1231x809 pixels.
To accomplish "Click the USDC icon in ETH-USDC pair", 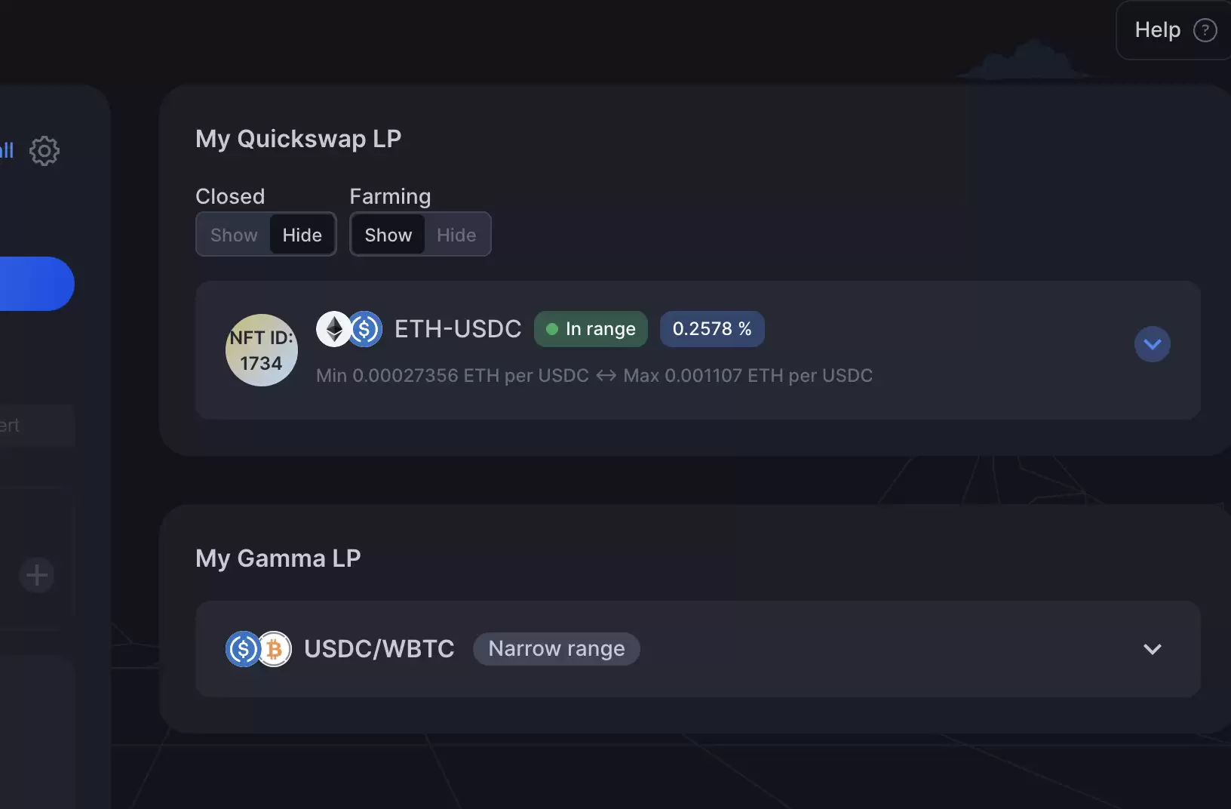I will click(x=365, y=329).
